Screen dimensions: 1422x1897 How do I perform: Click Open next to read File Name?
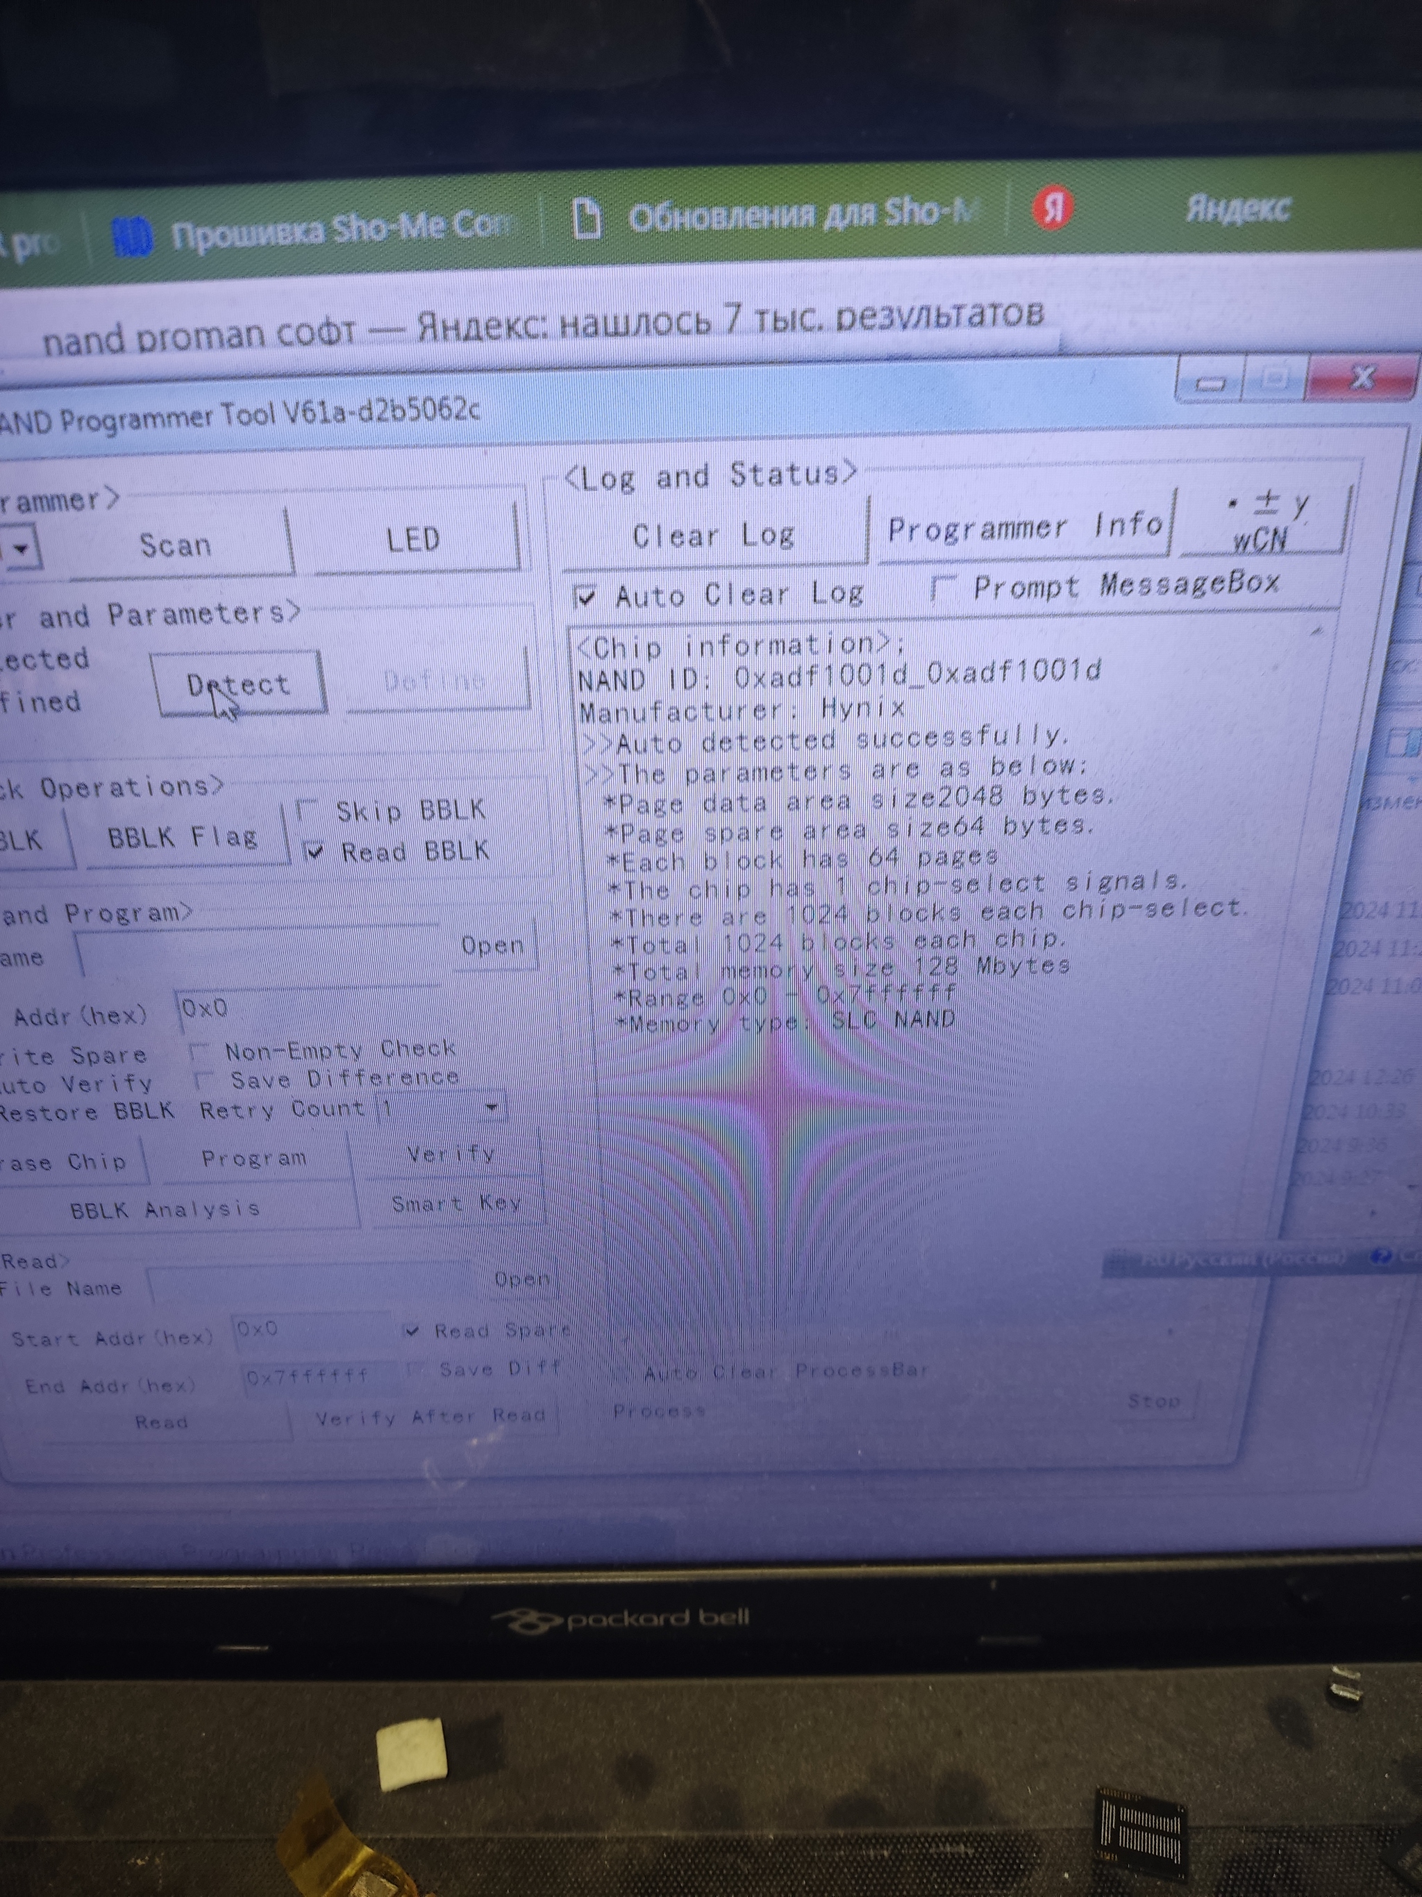pyautogui.click(x=521, y=1279)
